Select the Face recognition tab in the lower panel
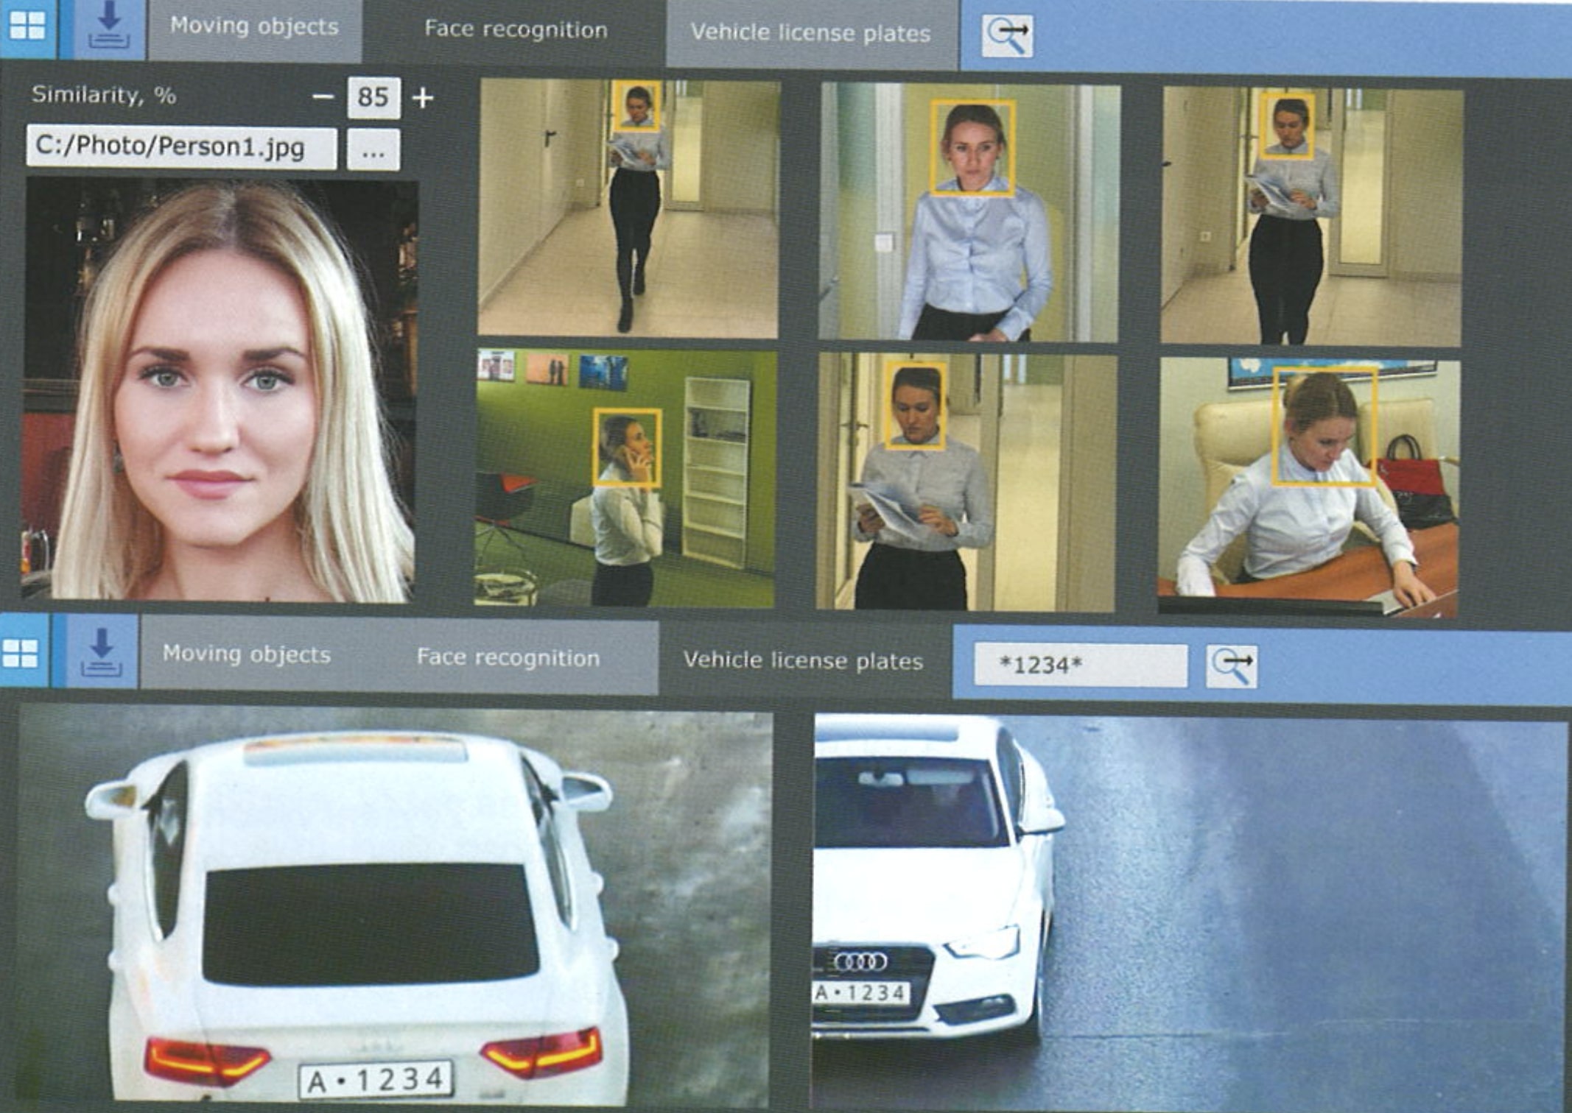The height and width of the screenshot is (1113, 1572). [508, 657]
